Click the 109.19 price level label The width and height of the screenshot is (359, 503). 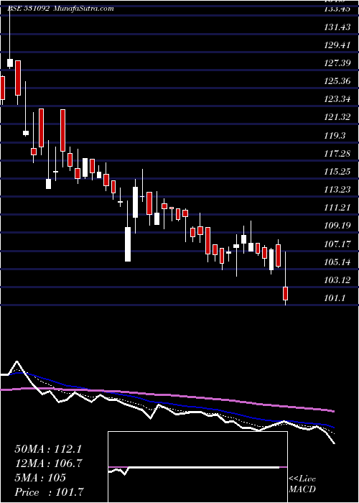click(x=337, y=226)
